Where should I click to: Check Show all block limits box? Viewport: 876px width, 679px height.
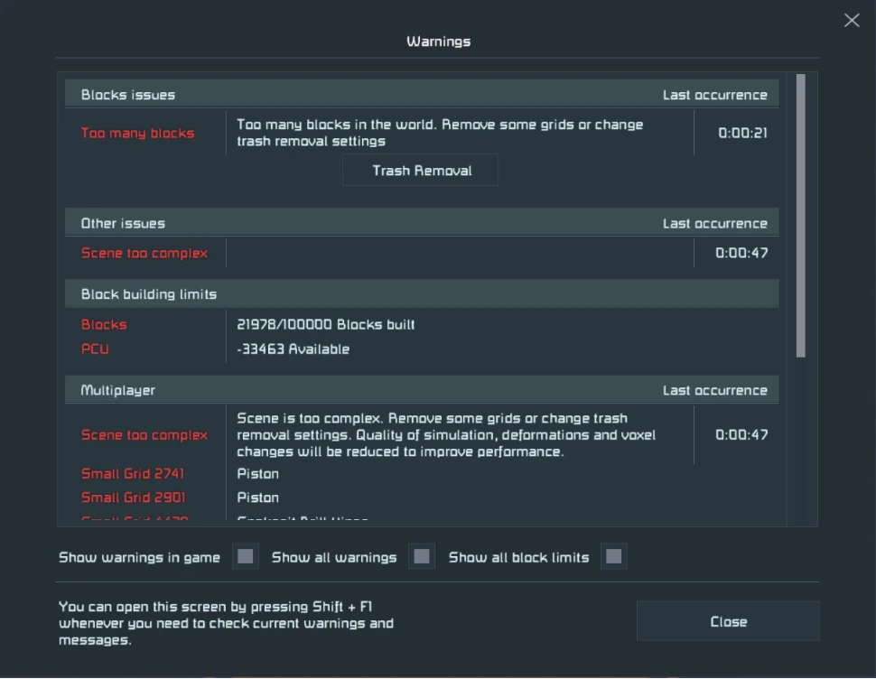[614, 557]
